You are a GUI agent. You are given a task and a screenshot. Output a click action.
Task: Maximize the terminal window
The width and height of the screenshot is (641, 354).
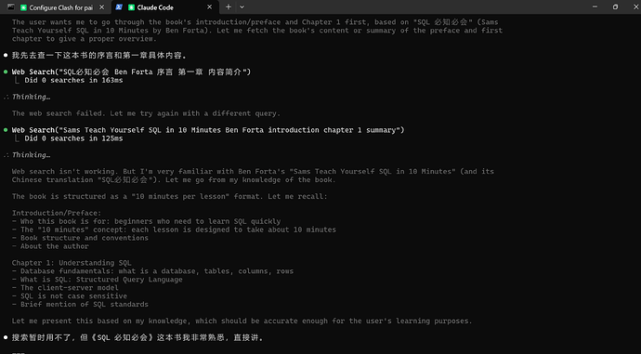pyautogui.click(x=615, y=7)
